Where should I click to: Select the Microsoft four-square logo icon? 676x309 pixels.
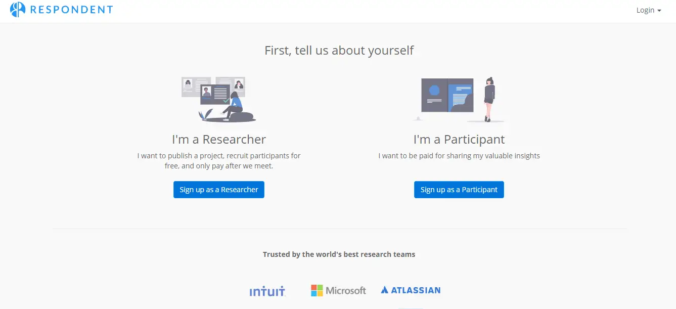coord(317,290)
